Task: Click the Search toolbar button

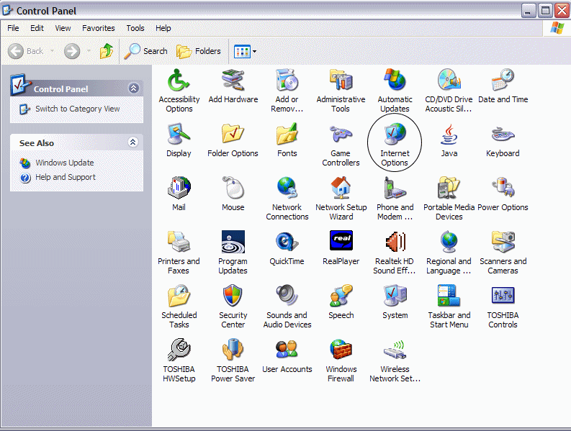Action: [146, 51]
